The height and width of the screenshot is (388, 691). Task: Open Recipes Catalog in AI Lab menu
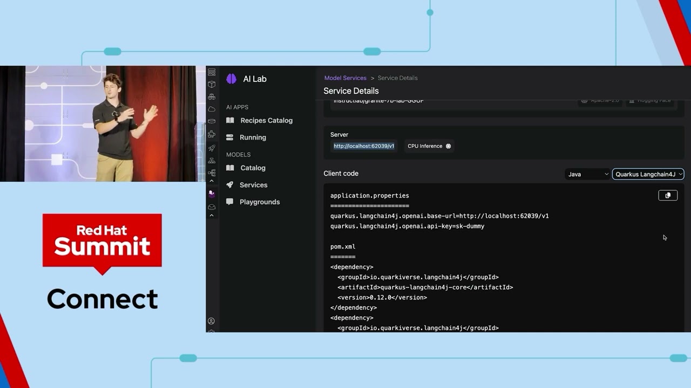point(267,120)
